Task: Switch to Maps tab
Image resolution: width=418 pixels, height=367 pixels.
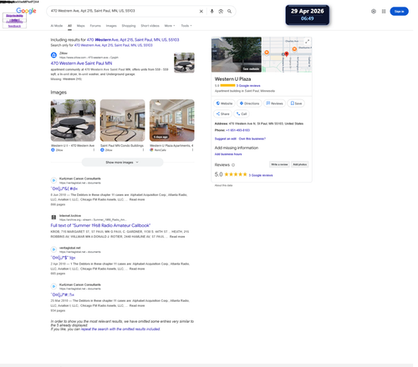Action: 81,26
